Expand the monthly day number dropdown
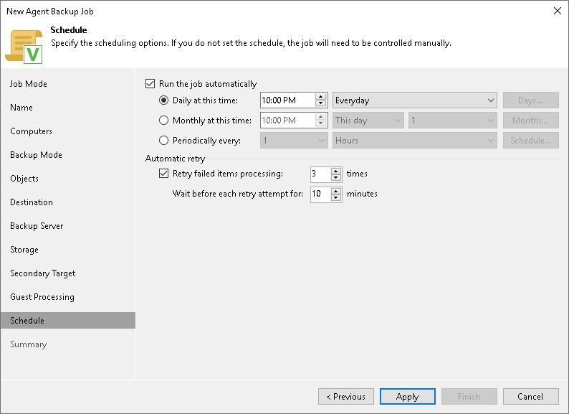The height and width of the screenshot is (414, 569). pos(452,121)
